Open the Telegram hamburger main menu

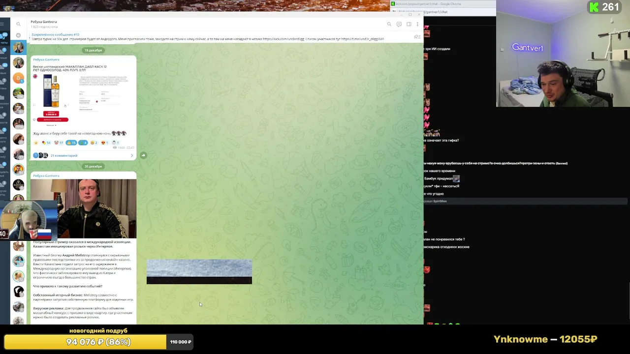[2, 24]
